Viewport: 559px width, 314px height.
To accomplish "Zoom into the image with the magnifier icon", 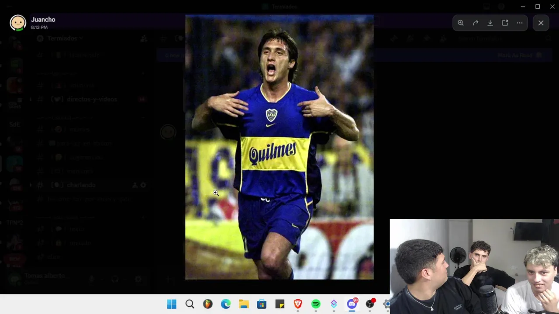I will (x=461, y=23).
